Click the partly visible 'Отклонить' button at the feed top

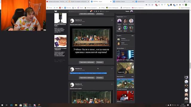click(x=100, y=14)
